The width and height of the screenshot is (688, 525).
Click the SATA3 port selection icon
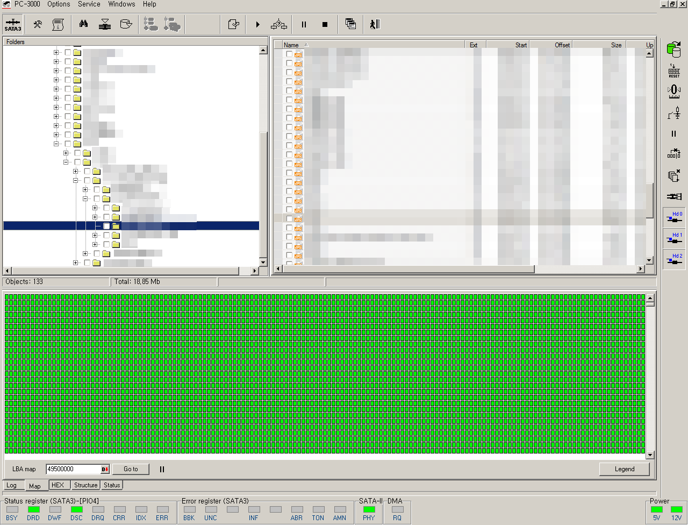click(x=12, y=24)
